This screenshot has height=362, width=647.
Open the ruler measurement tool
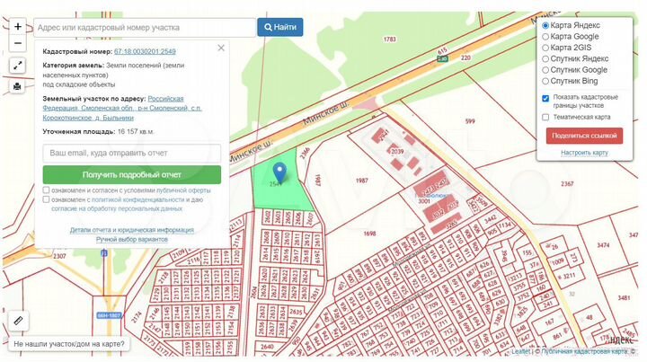click(x=18, y=320)
